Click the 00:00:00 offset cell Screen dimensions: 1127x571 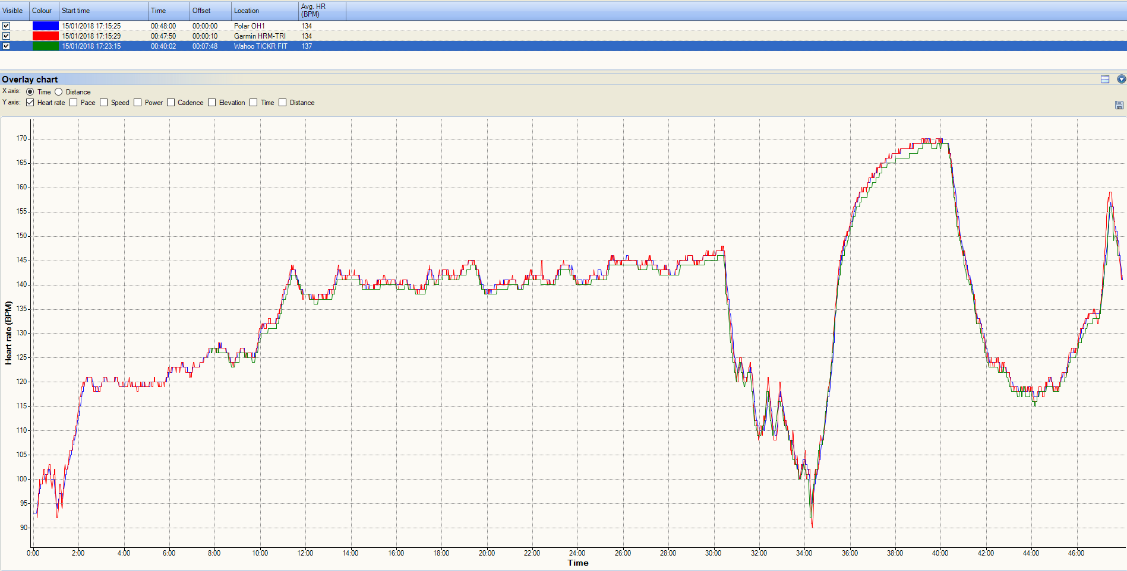(x=205, y=26)
